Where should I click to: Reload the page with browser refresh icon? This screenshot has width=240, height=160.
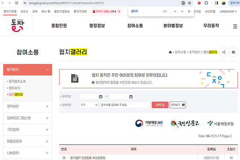click(17, 3)
